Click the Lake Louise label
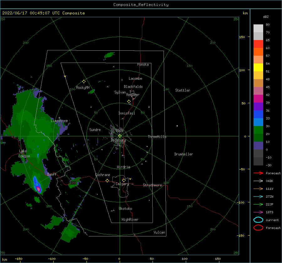Screen dimensions: 282x263 click(24, 154)
